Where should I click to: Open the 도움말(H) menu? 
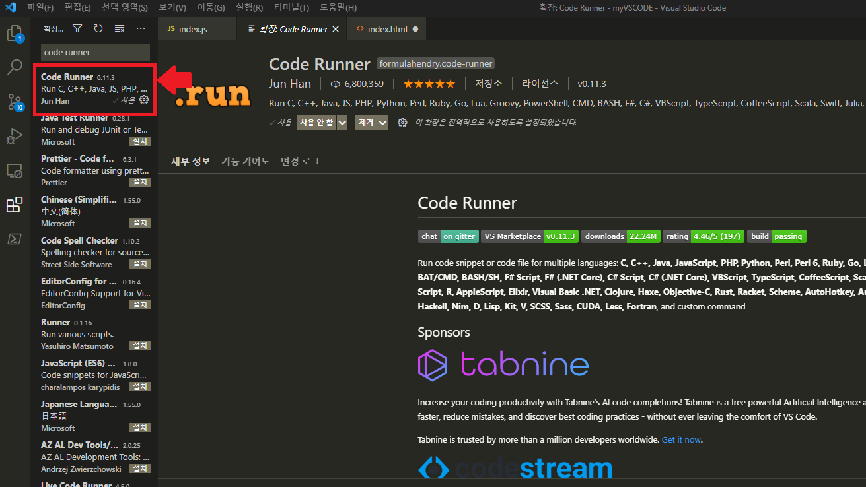tap(338, 8)
